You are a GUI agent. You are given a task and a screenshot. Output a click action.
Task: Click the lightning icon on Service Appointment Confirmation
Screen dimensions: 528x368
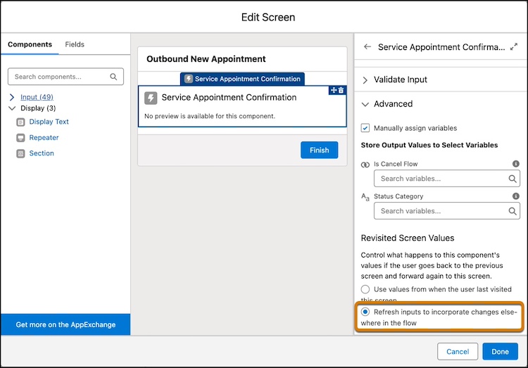[151, 98]
